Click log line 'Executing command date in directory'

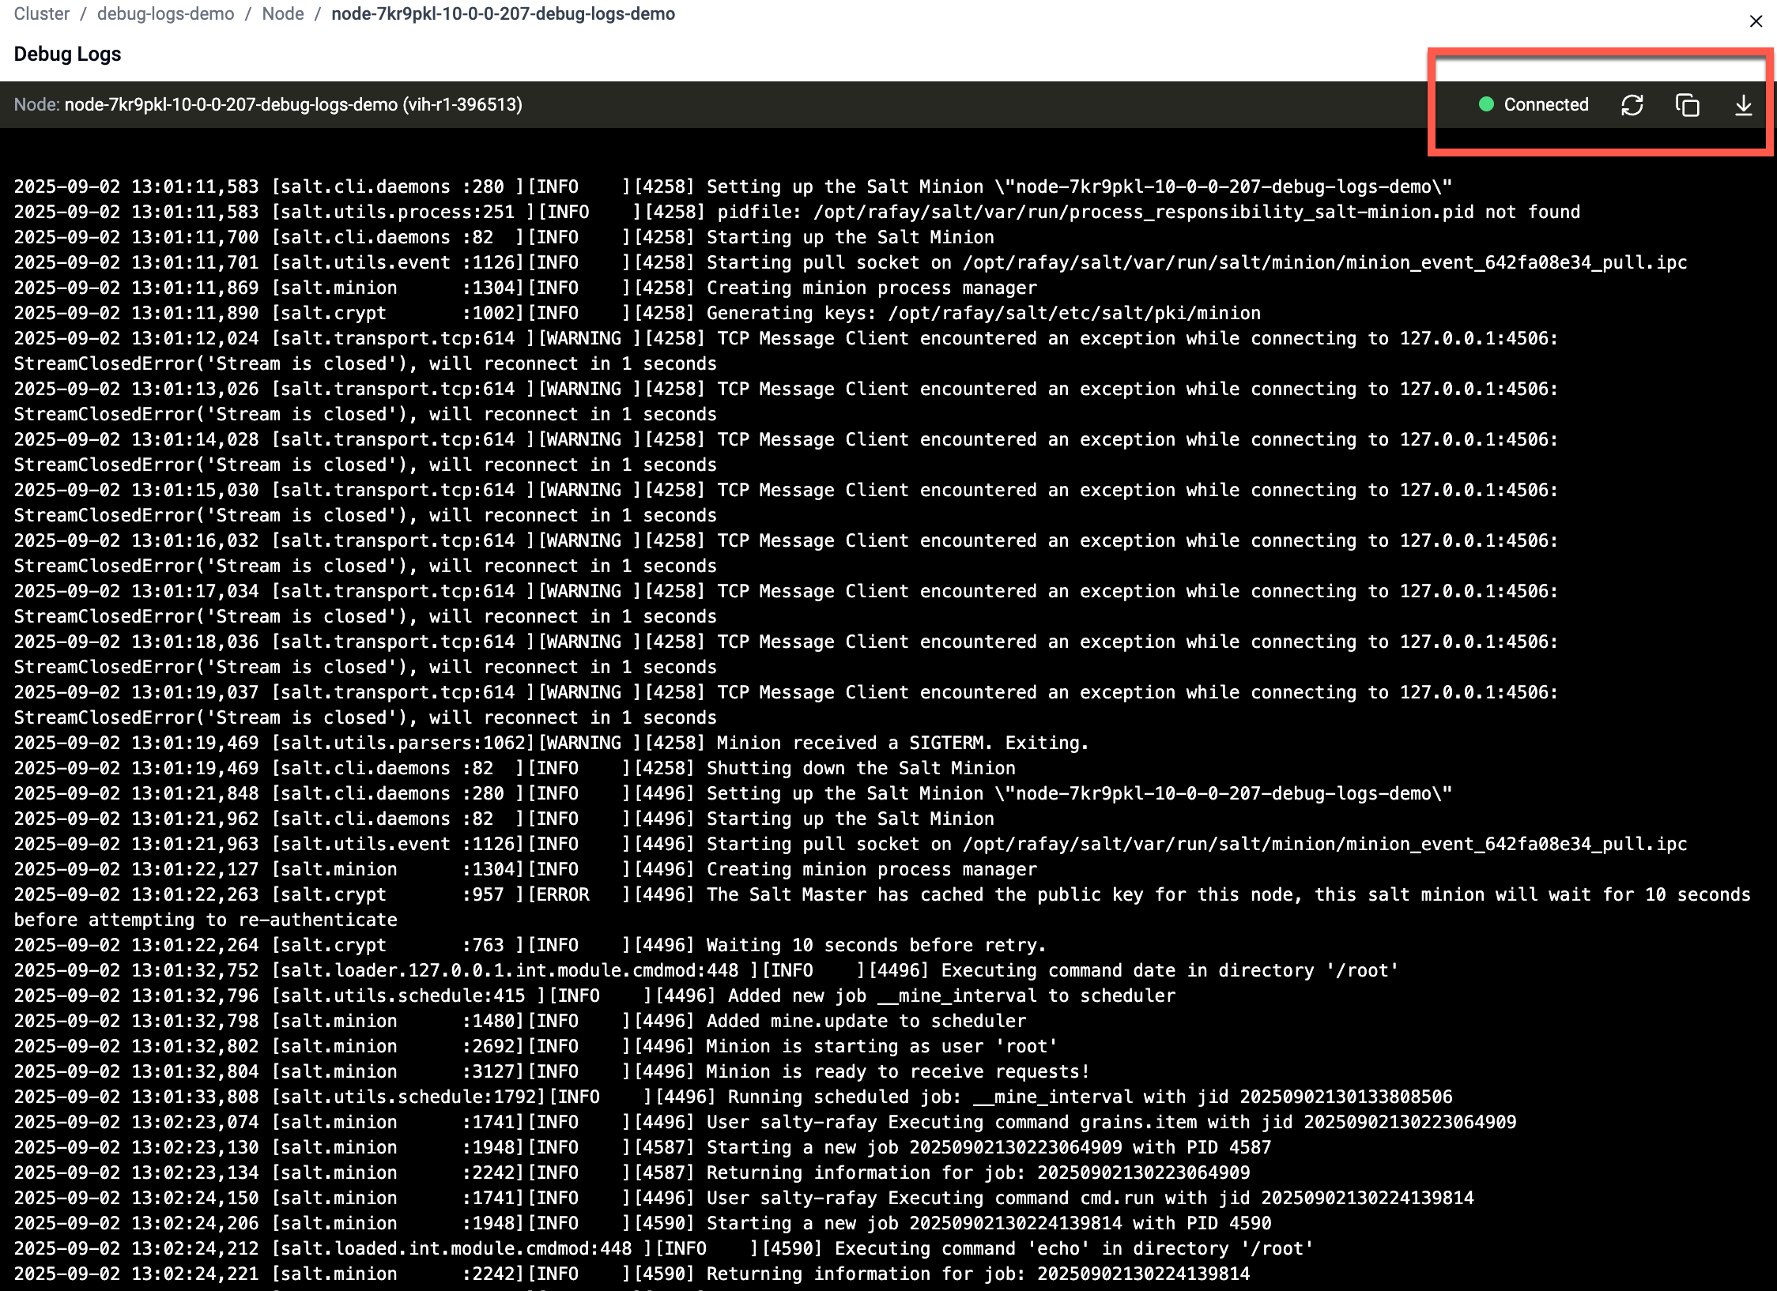[x=707, y=970]
